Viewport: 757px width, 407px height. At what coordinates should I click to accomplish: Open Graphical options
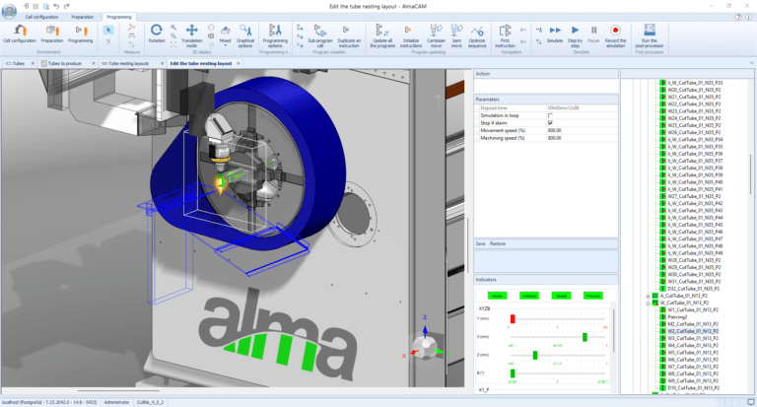coord(246,34)
